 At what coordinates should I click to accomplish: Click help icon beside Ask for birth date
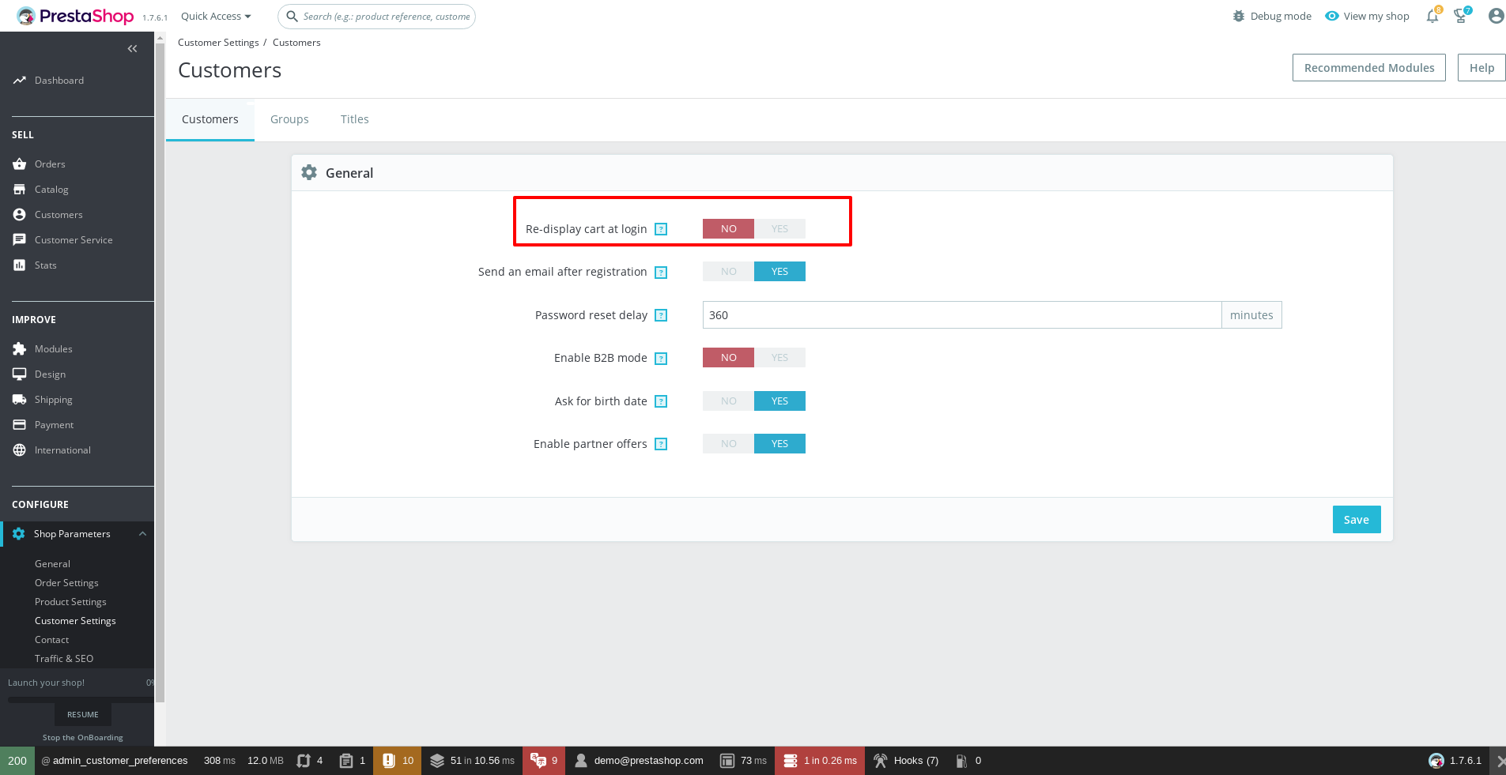click(x=662, y=401)
